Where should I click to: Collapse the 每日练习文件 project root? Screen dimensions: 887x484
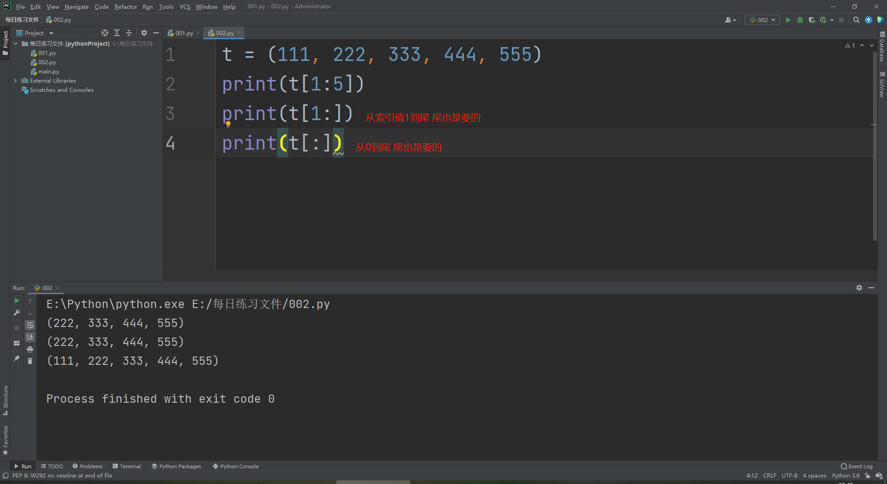pyautogui.click(x=15, y=43)
